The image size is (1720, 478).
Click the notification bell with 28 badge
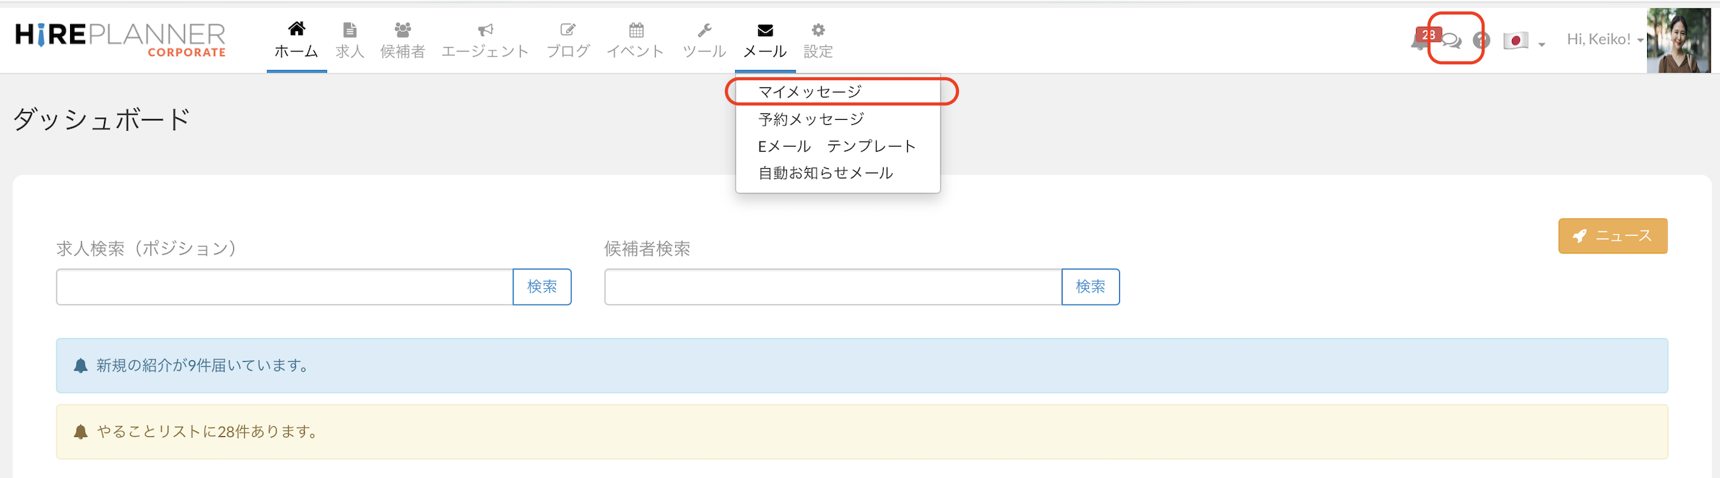1420,40
